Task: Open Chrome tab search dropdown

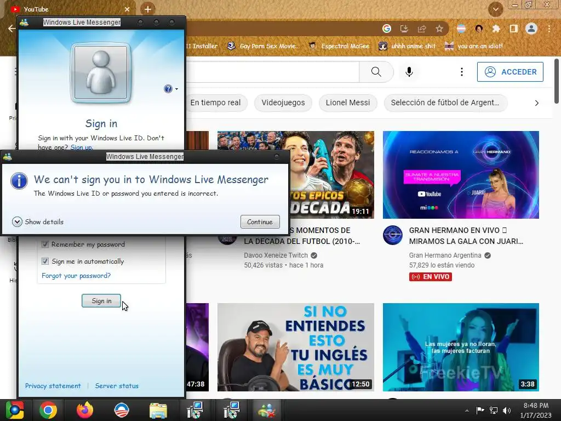Action: pyautogui.click(x=495, y=9)
